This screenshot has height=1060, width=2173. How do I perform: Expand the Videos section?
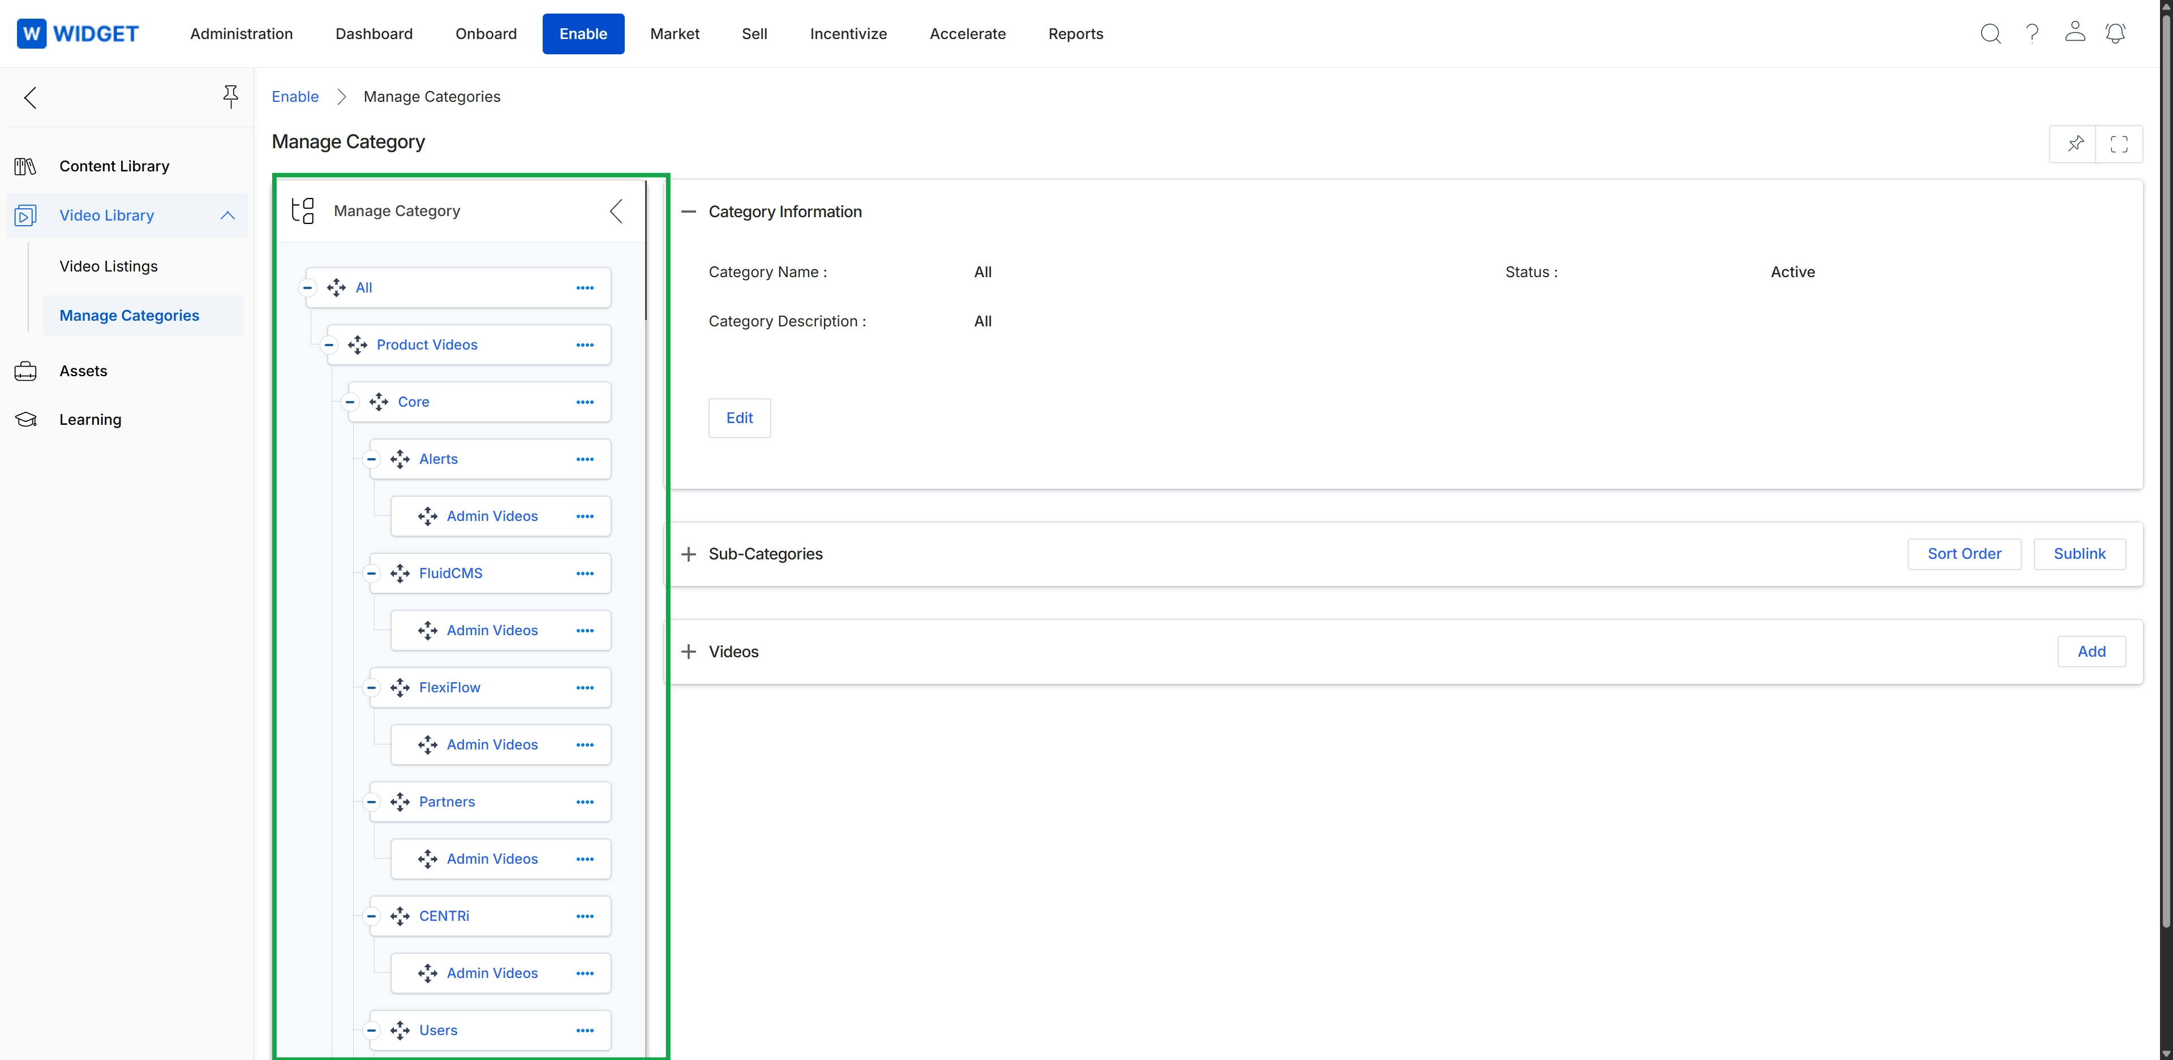pyautogui.click(x=688, y=652)
